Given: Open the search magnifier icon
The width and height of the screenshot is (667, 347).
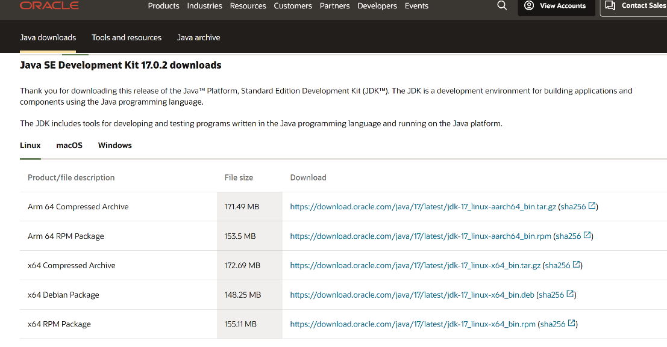Looking at the screenshot, I should coord(502,5).
